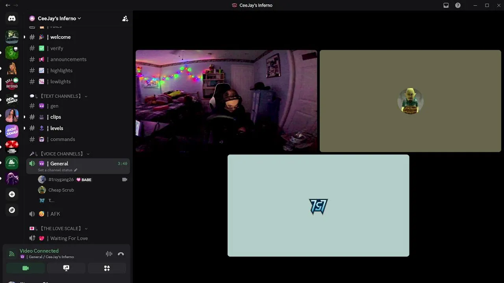Open the Andii Skwad server icon
Viewport: 504px width, 283px height.
12,131
